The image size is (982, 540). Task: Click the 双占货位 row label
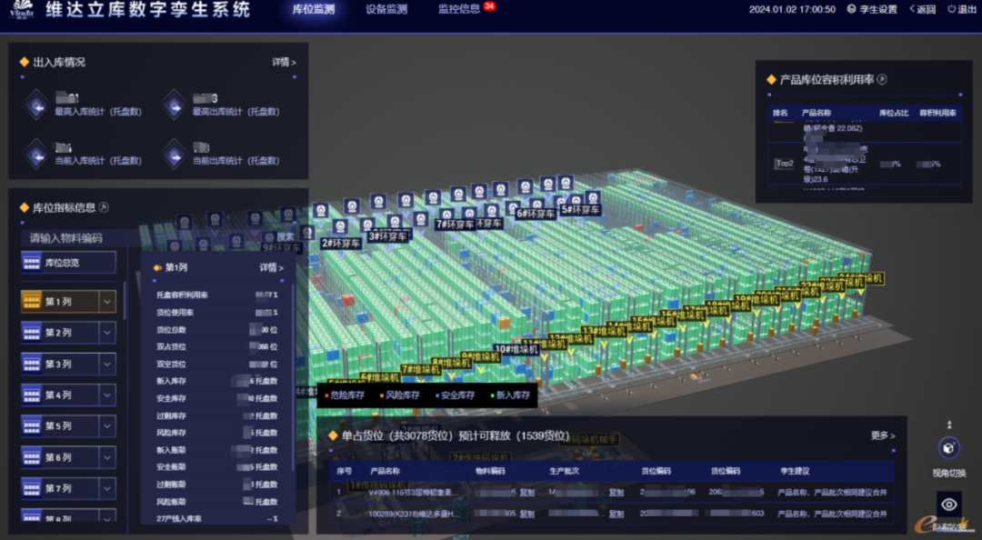[171, 346]
